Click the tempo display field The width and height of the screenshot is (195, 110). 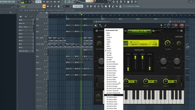(x=38, y=2)
